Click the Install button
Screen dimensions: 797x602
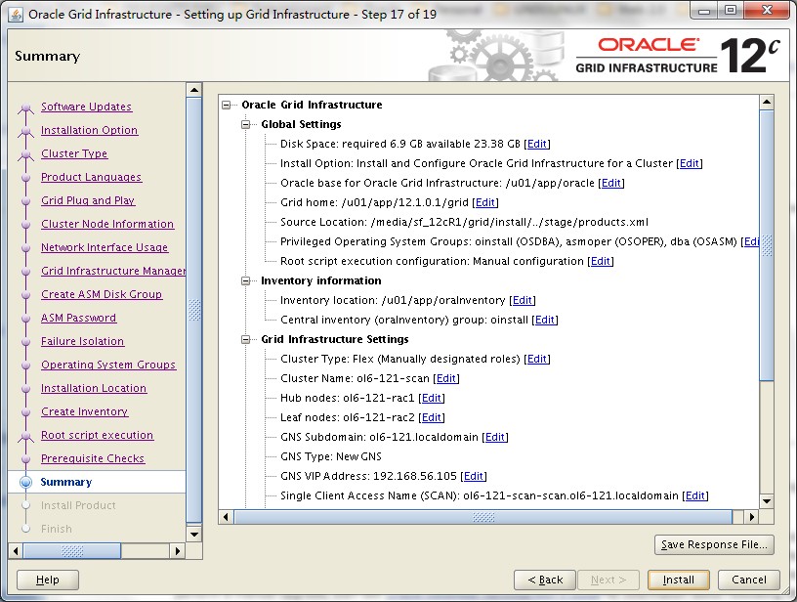pyautogui.click(x=678, y=580)
